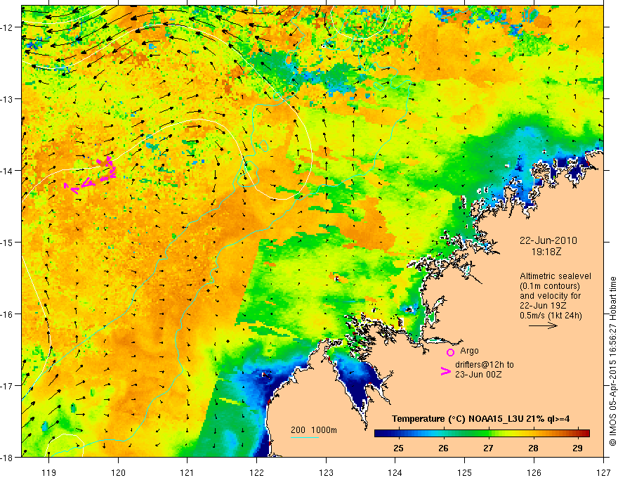The height and width of the screenshot is (478, 618).
Task: Click longitude axis label 119
Action: [49, 472]
